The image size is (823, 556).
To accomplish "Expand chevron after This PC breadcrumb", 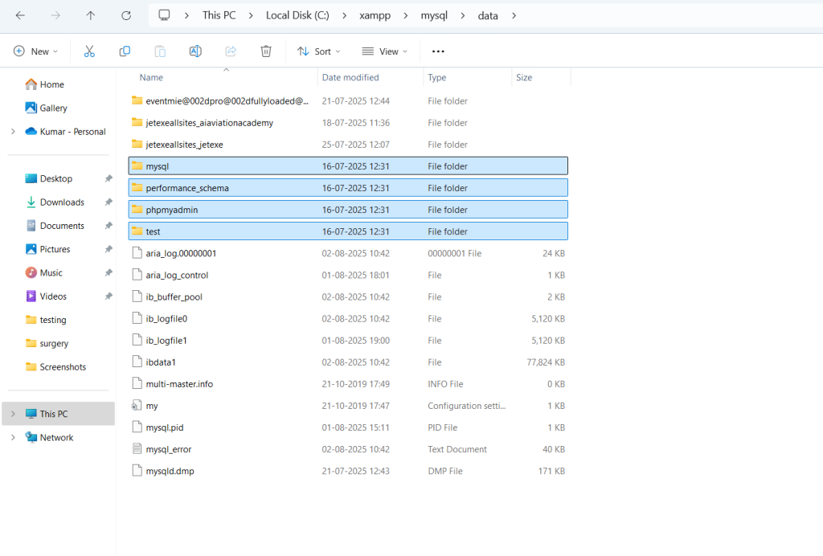I will click(251, 16).
